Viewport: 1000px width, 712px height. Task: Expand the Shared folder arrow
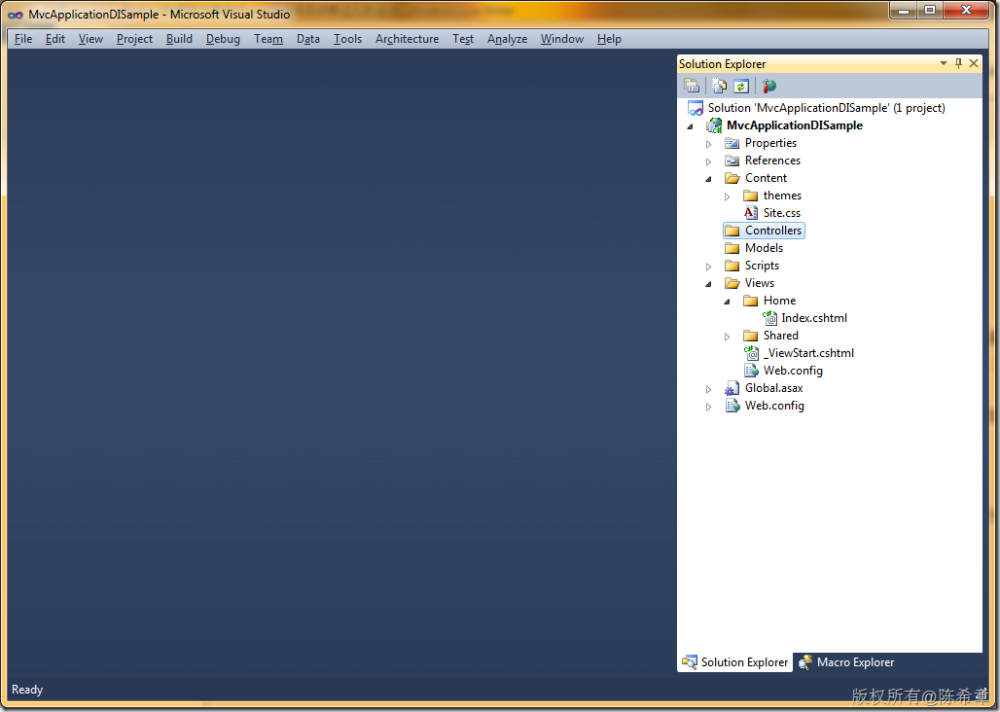(727, 337)
